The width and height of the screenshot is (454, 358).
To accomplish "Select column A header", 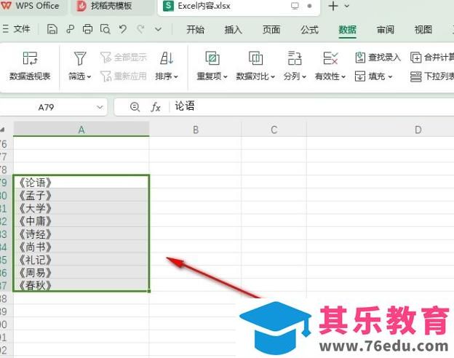I will (x=81, y=130).
